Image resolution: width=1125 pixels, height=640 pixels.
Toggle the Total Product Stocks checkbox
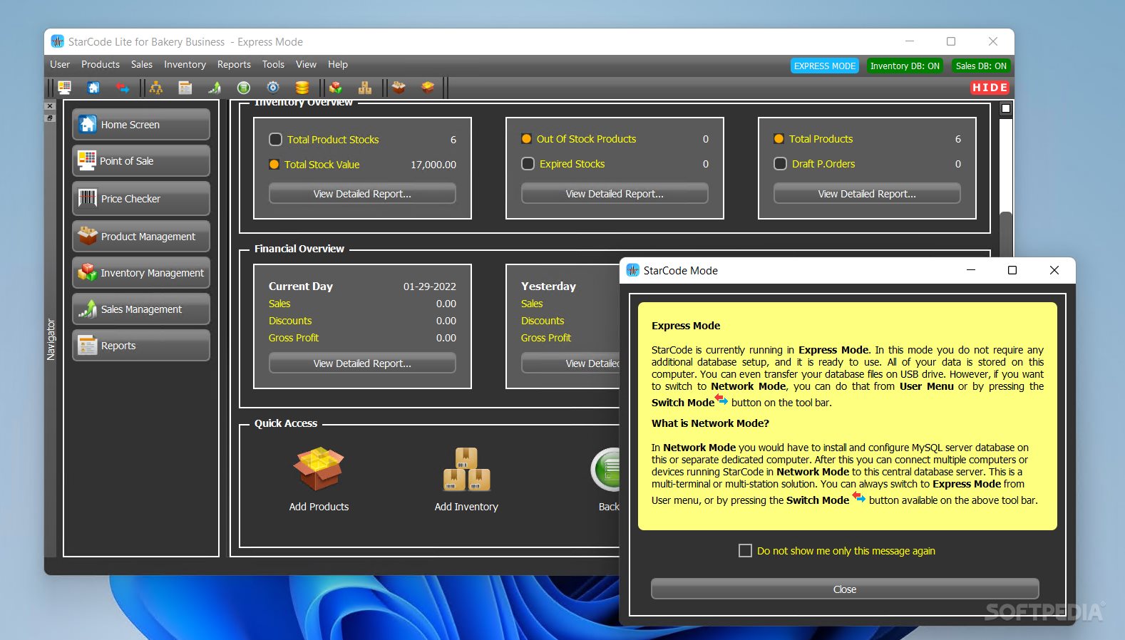click(275, 140)
